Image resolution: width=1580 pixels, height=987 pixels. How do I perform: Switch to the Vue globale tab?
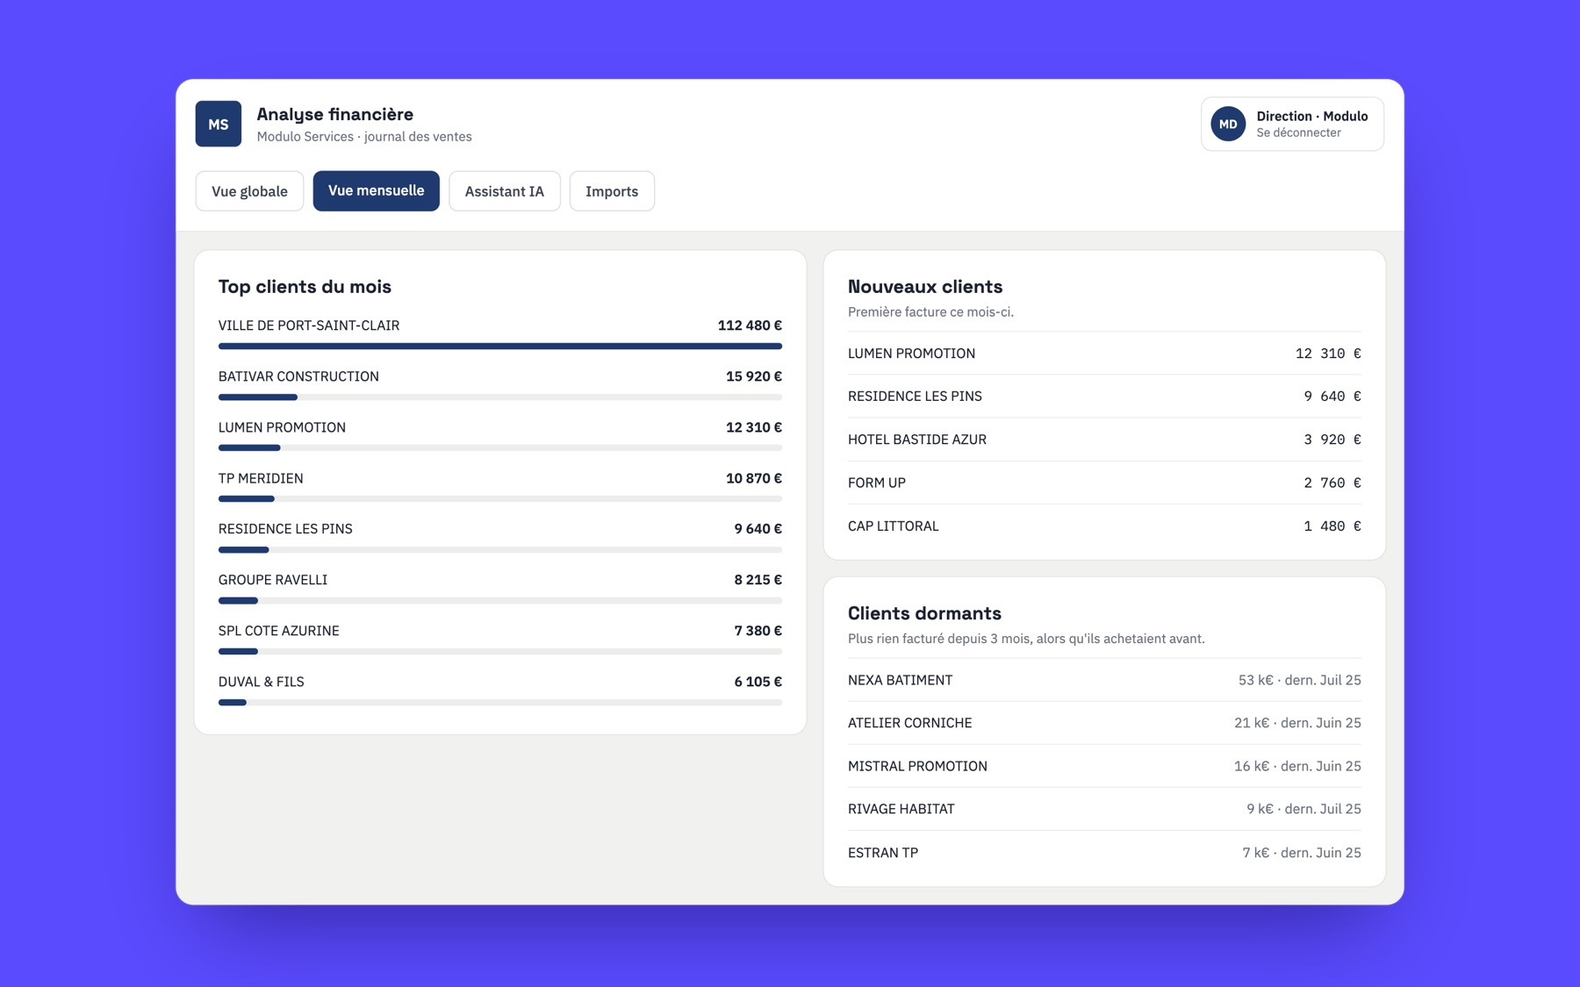tap(249, 191)
